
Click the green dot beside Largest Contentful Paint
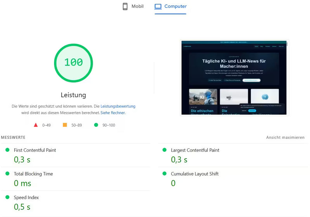164,150
